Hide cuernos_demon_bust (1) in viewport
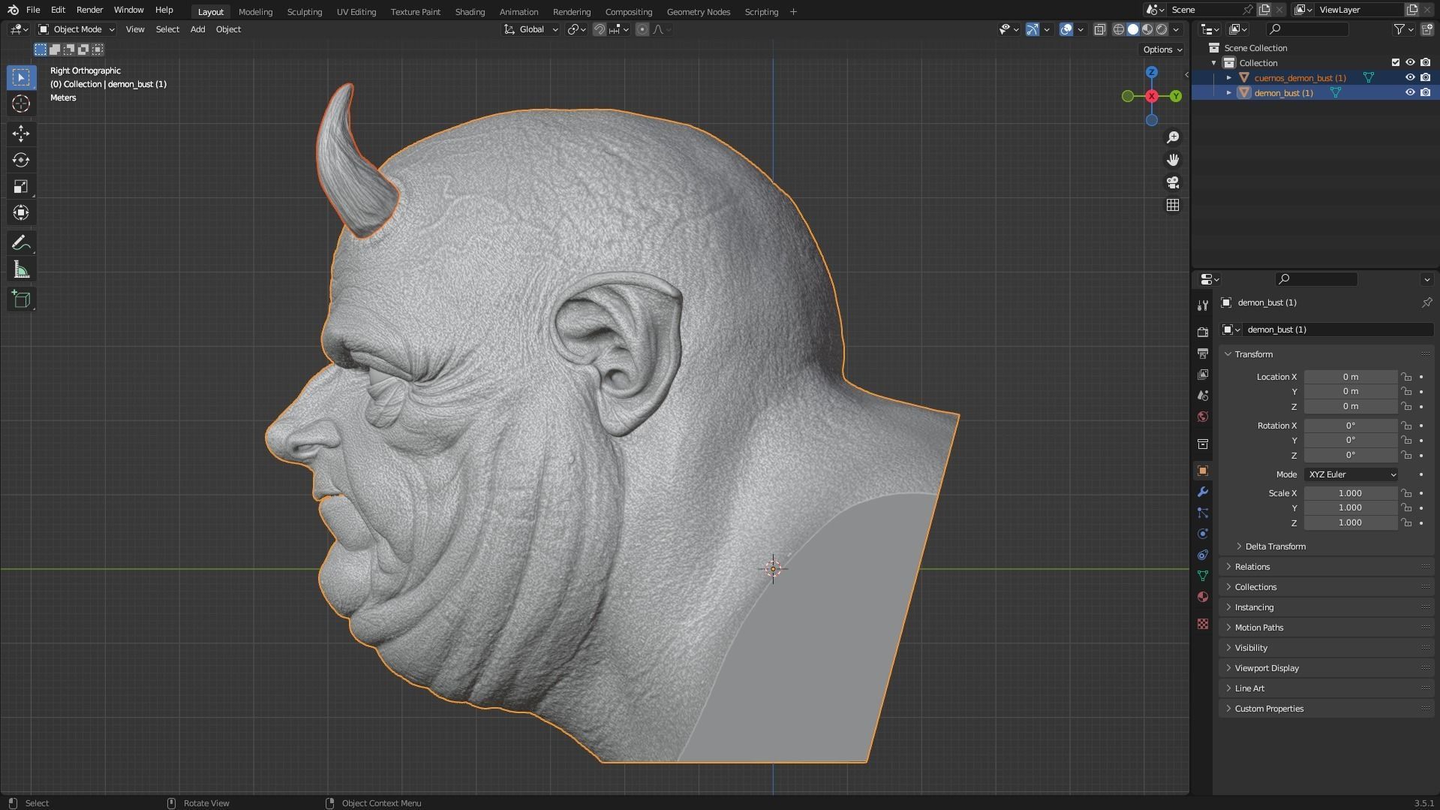This screenshot has width=1440, height=810. click(x=1410, y=77)
